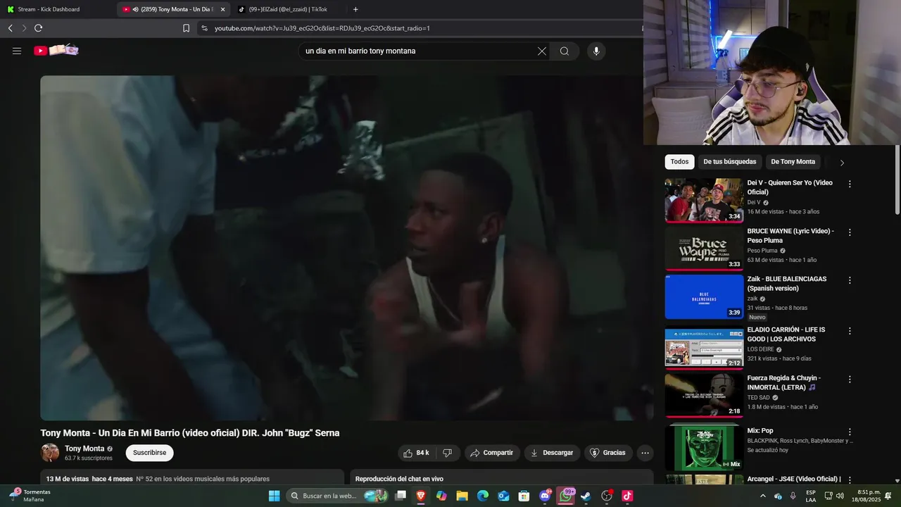The height and width of the screenshot is (507, 901).
Task: Open Copilot from taskbar
Action: point(441,496)
